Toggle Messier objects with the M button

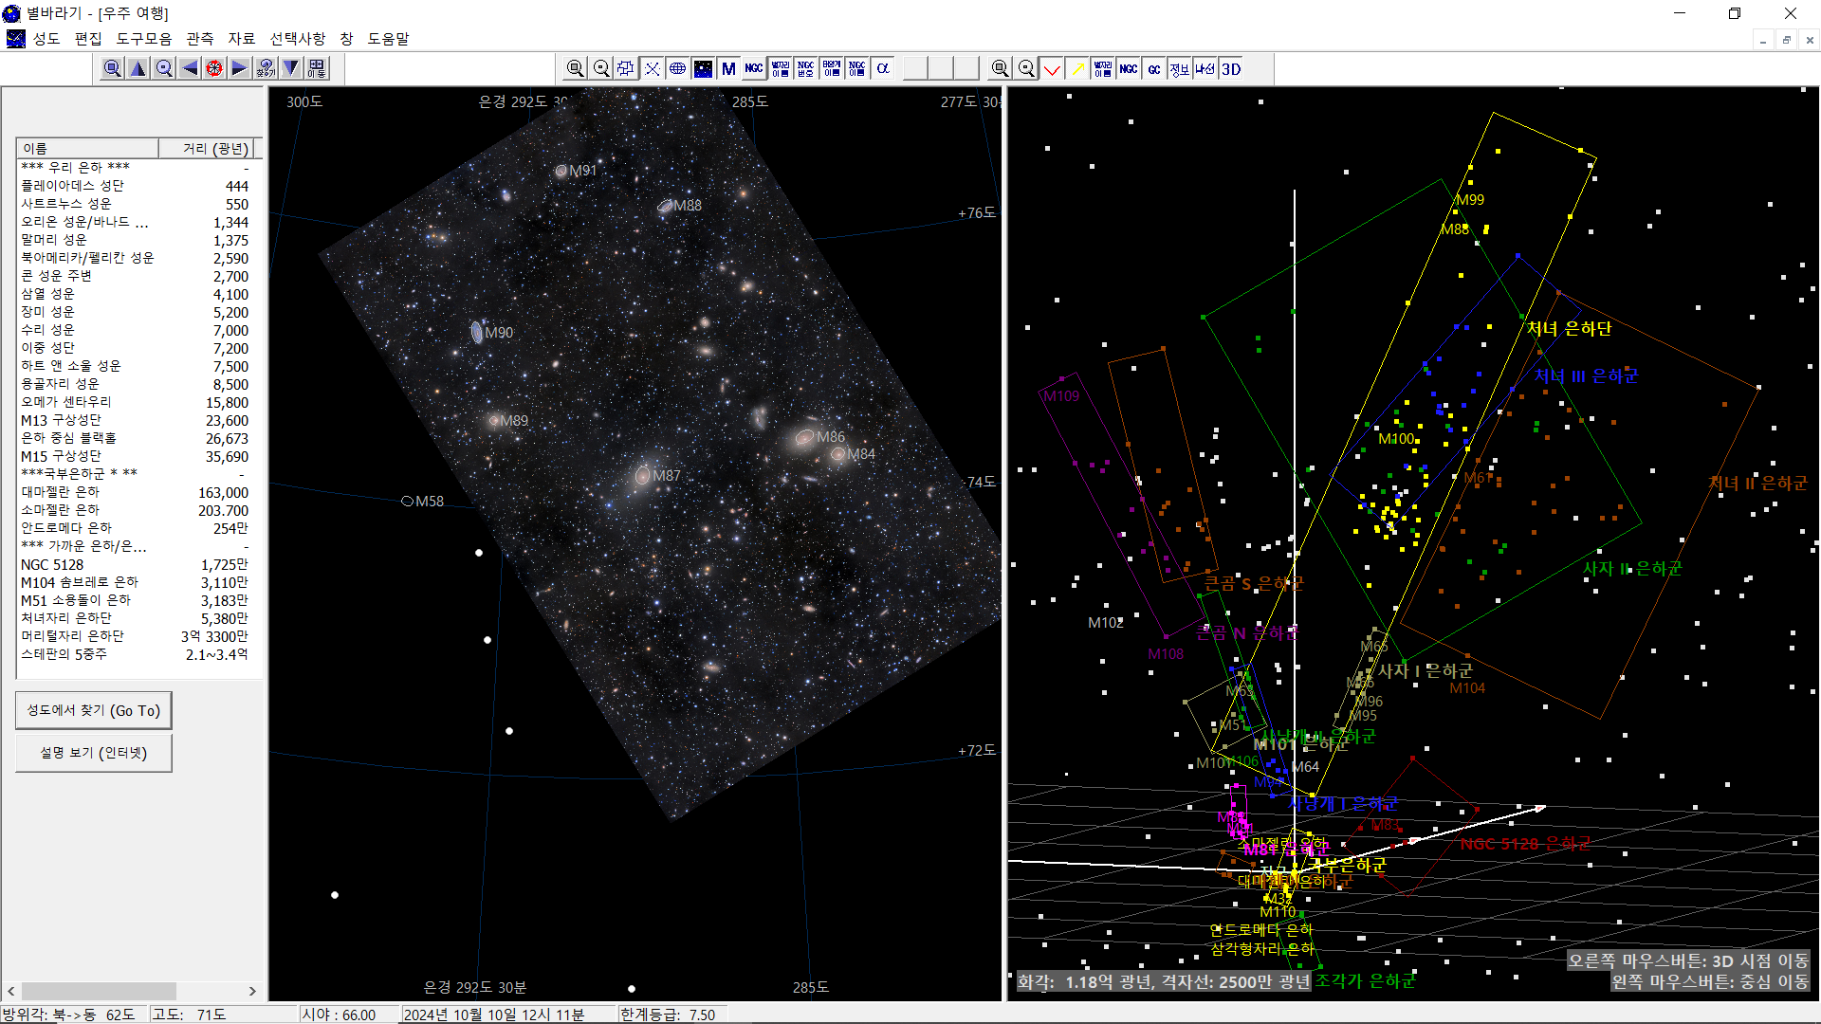[x=728, y=68]
